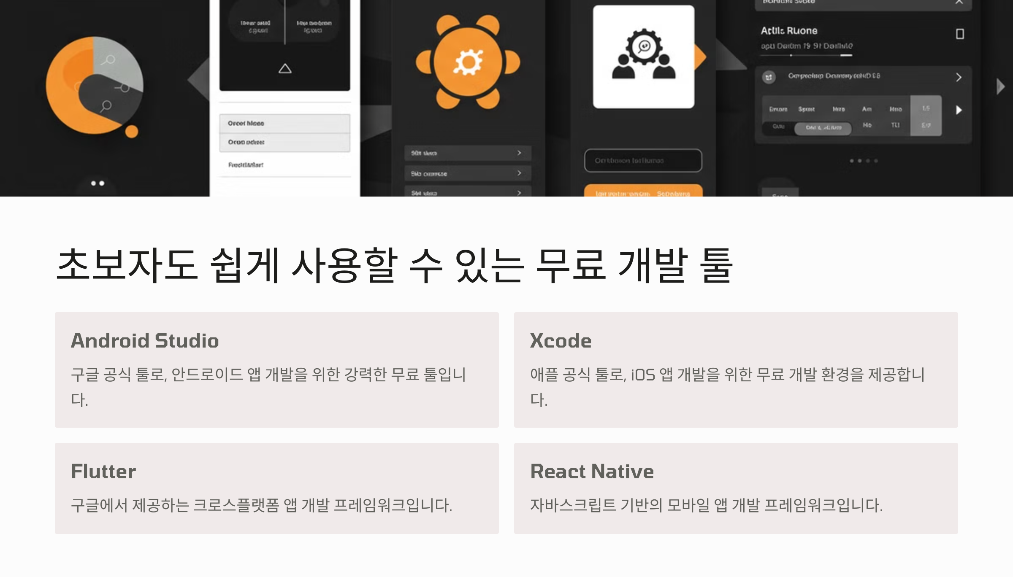The width and height of the screenshot is (1013, 577).
Task: Expand the first dark list row chevron
Action: [519, 153]
